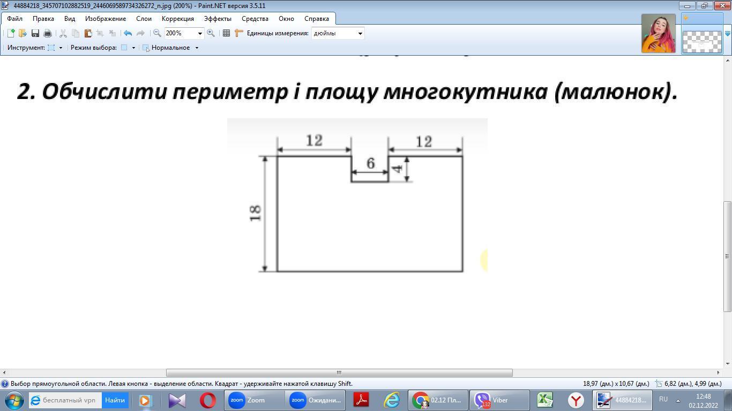Open the Файл menu
The width and height of the screenshot is (732, 411).
[x=14, y=19]
